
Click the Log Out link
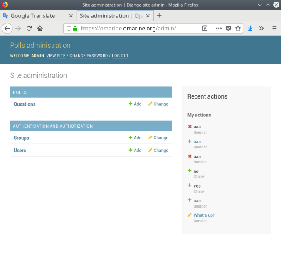[120, 56]
